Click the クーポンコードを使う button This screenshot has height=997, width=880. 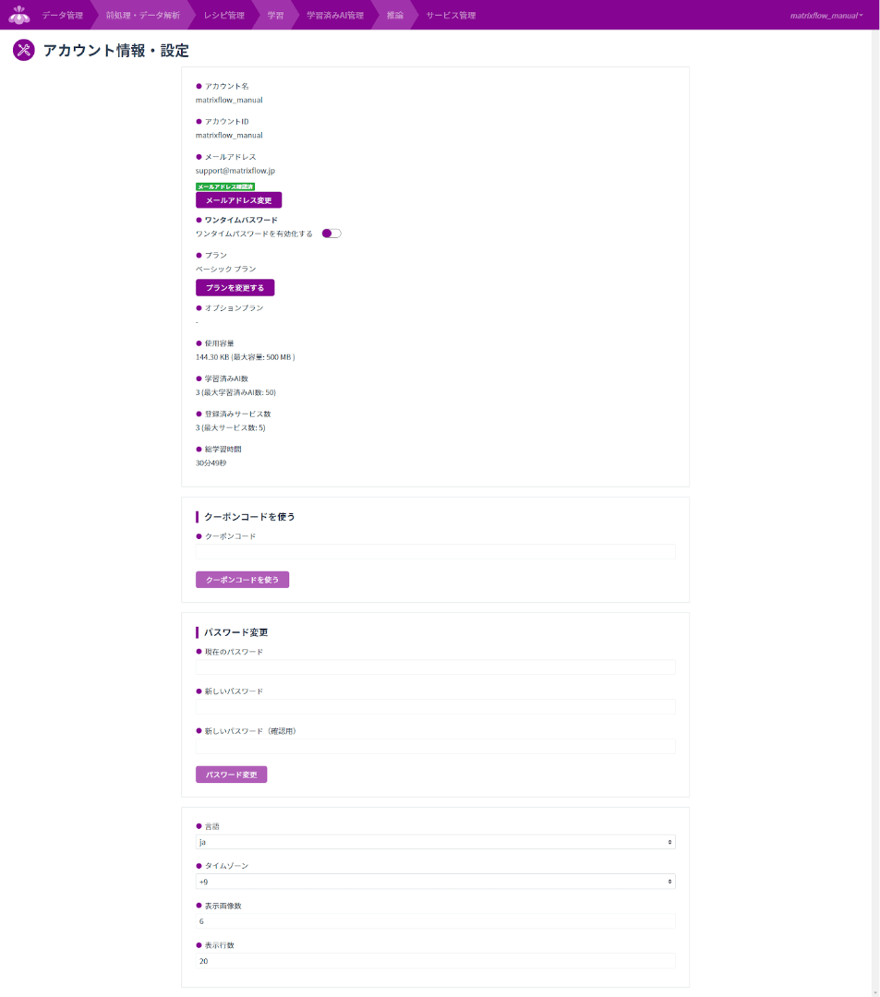[x=242, y=579]
